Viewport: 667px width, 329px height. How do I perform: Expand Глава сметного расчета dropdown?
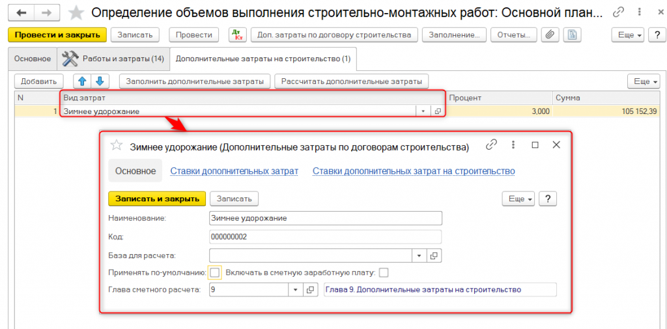296,290
